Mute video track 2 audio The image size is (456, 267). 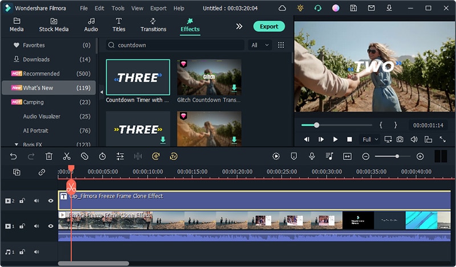pos(36,201)
